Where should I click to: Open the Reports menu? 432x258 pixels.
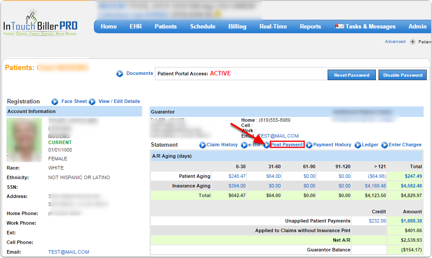click(311, 26)
